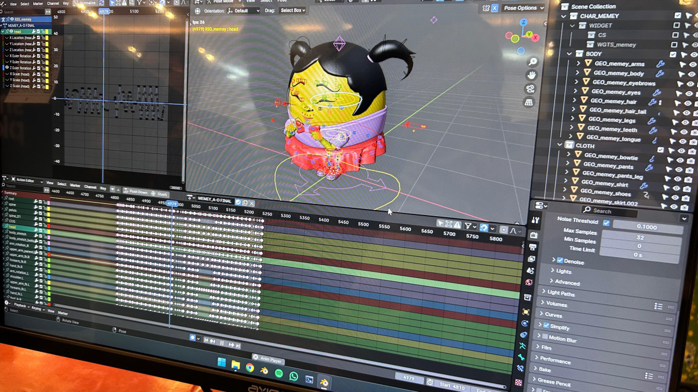Screen dimensions: 698x392
Task: Click modifier wrench on GEO_memey_eyes
Action: point(656,93)
